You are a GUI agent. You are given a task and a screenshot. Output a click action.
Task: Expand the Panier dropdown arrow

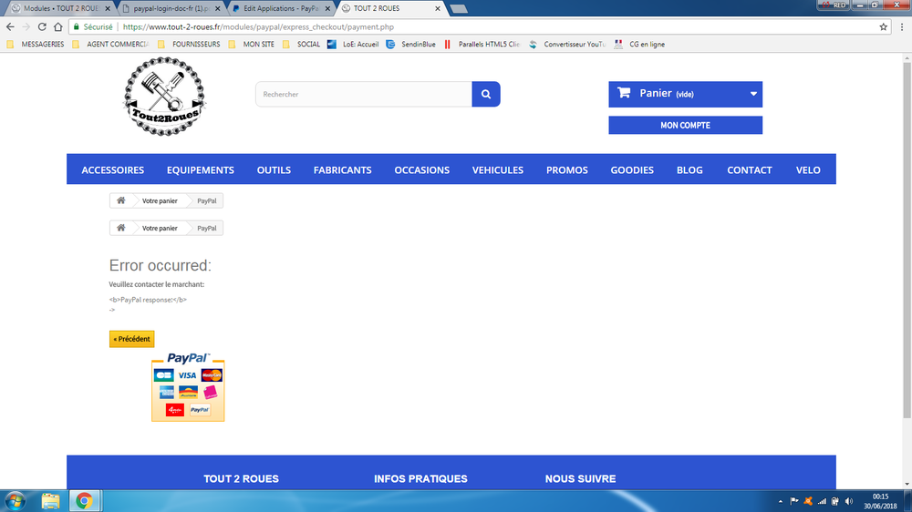point(753,94)
